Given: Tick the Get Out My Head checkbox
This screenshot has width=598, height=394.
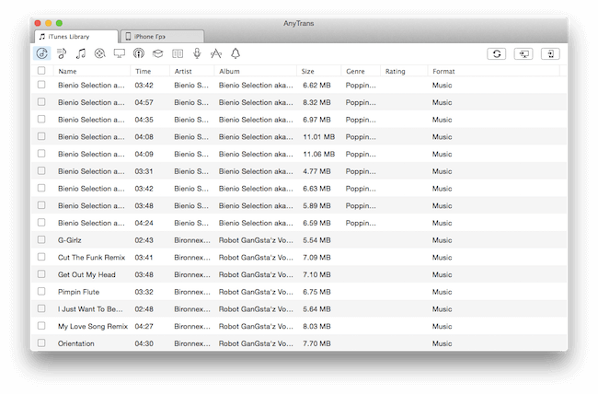Looking at the screenshot, I should click(41, 274).
